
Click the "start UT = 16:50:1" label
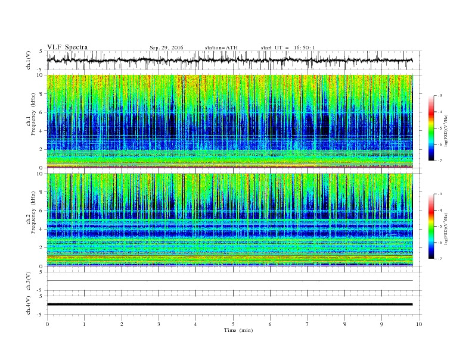pos(288,48)
